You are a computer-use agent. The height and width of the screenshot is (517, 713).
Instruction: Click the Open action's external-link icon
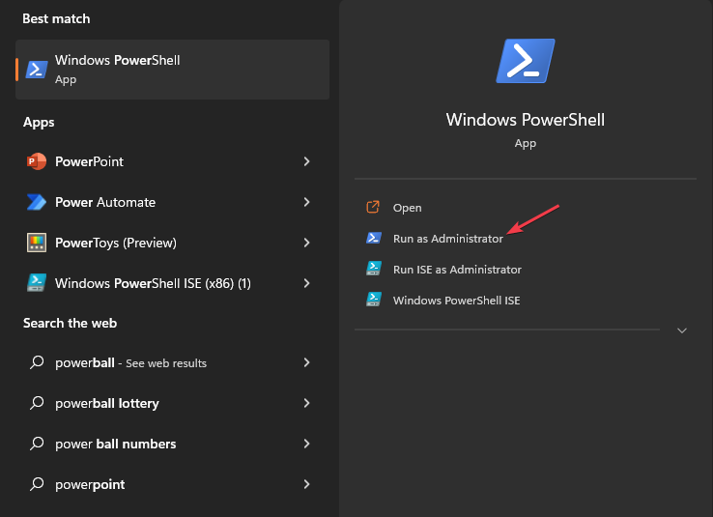click(373, 208)
